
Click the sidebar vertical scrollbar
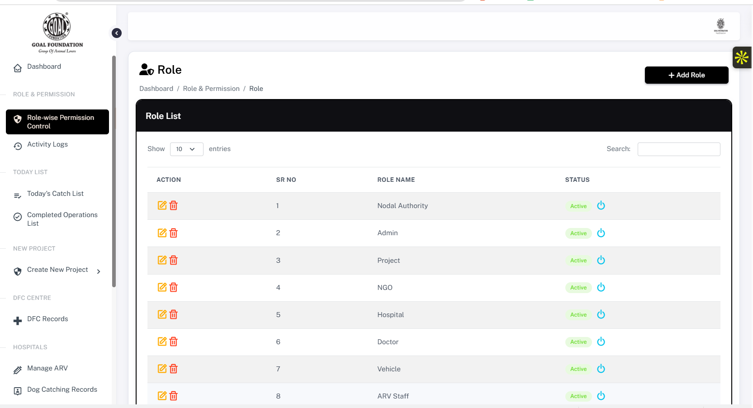(x=114, y=171)
